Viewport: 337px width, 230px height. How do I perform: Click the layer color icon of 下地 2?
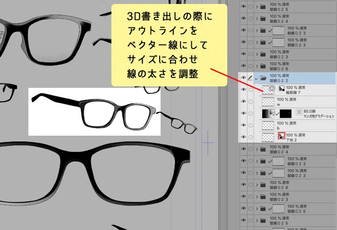[281, 136]
